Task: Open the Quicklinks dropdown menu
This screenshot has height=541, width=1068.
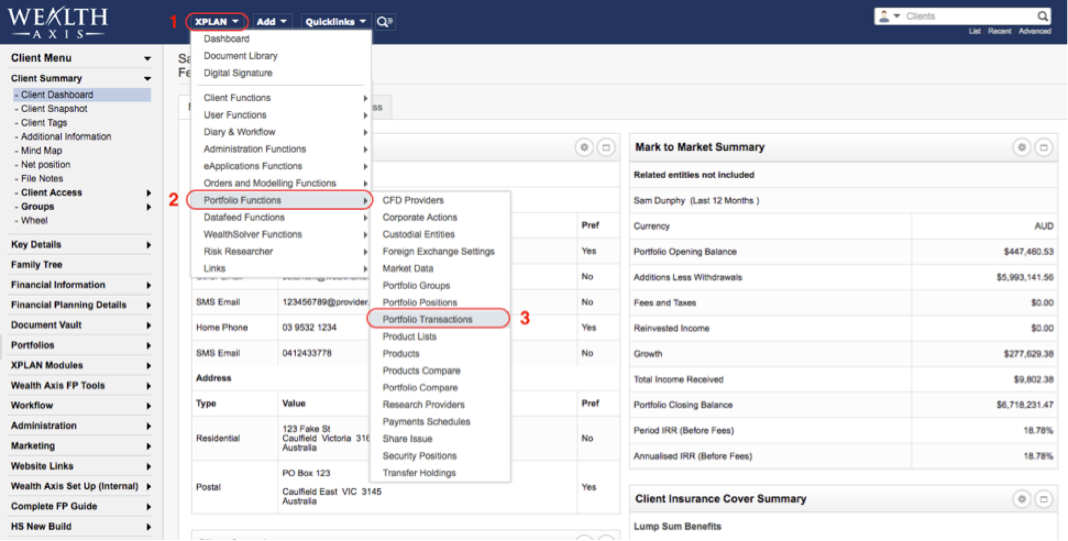Action: 336,22
